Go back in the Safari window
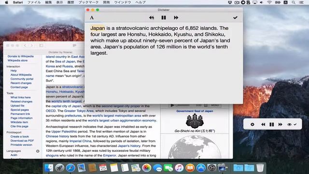 point(25,45)
